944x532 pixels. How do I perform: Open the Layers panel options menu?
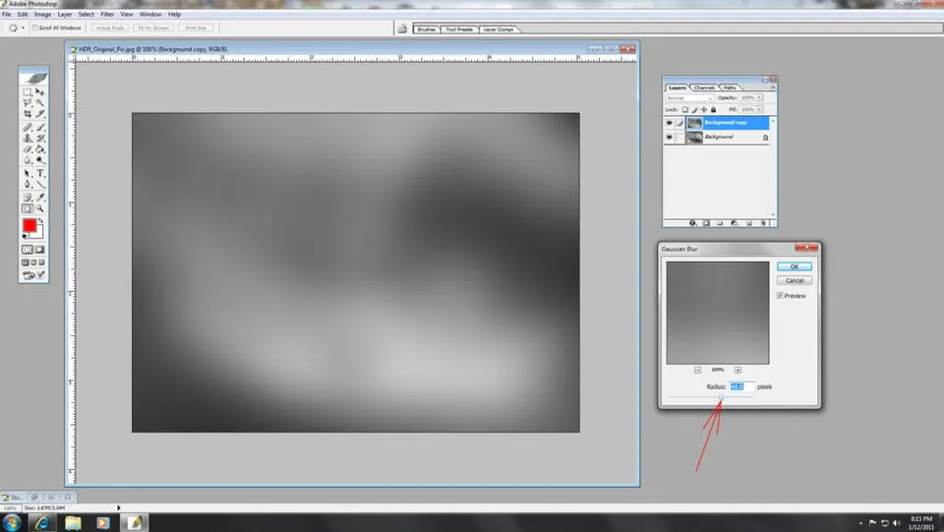point(774,88)
